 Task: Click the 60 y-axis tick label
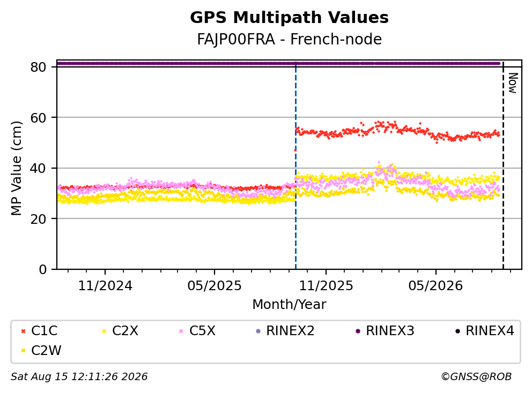[x=38, y=118]
